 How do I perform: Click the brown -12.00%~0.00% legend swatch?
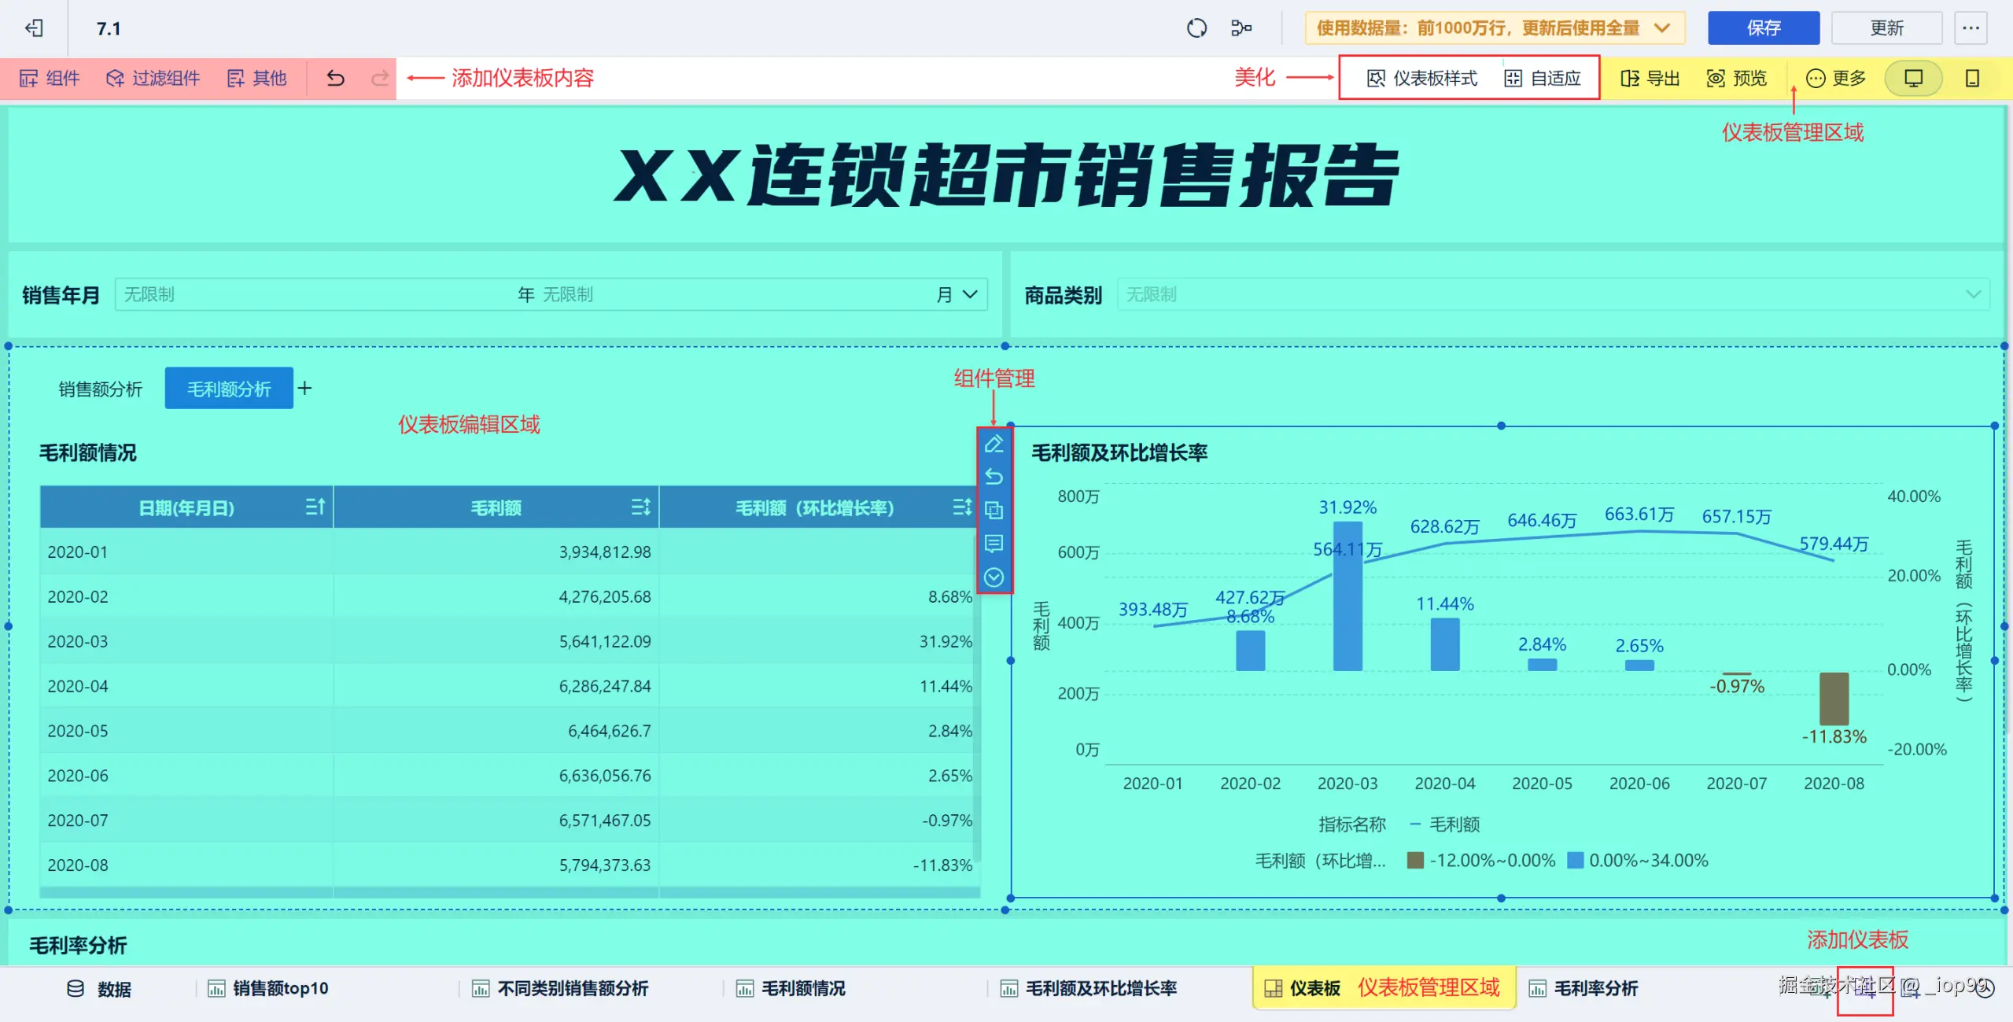tap(1415, 861)
